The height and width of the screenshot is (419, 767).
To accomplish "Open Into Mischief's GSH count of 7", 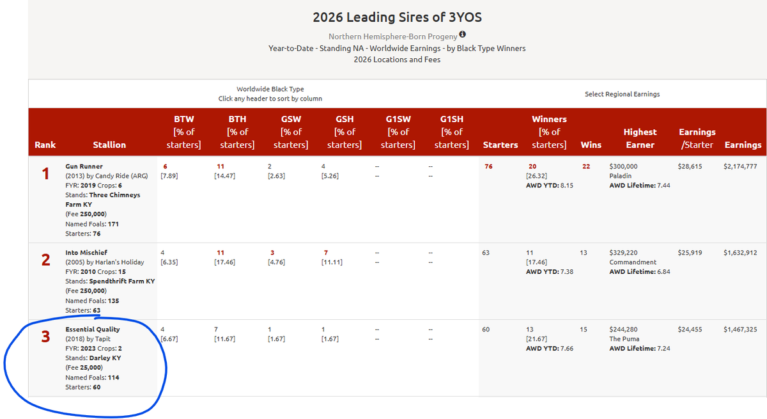I will pyautogui.click(x=326, y=253).
